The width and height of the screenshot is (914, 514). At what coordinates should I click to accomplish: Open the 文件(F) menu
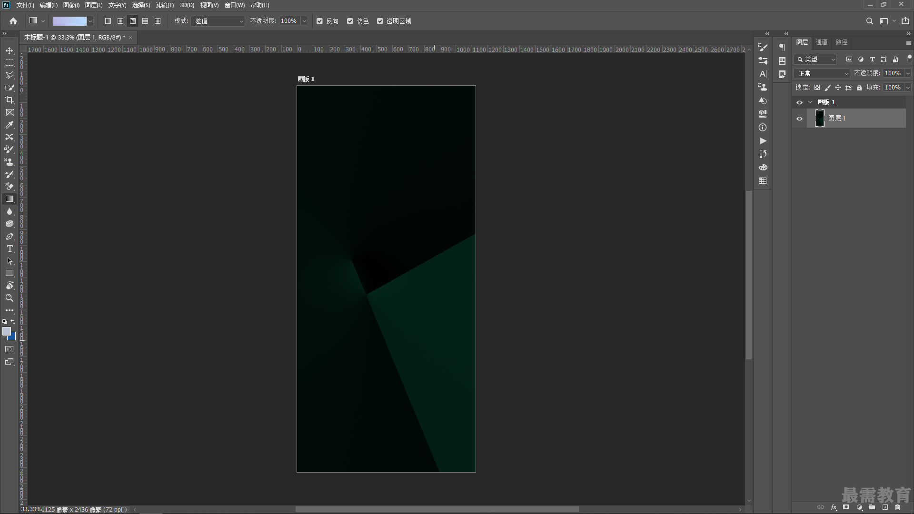(25, 5)
